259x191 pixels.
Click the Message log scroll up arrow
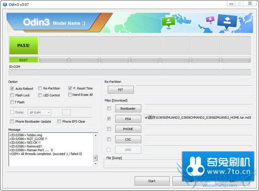coord(96,135)
